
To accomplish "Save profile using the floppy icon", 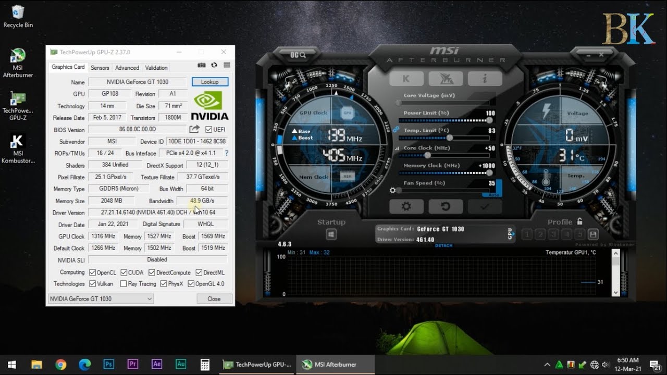I will (592, 234).
